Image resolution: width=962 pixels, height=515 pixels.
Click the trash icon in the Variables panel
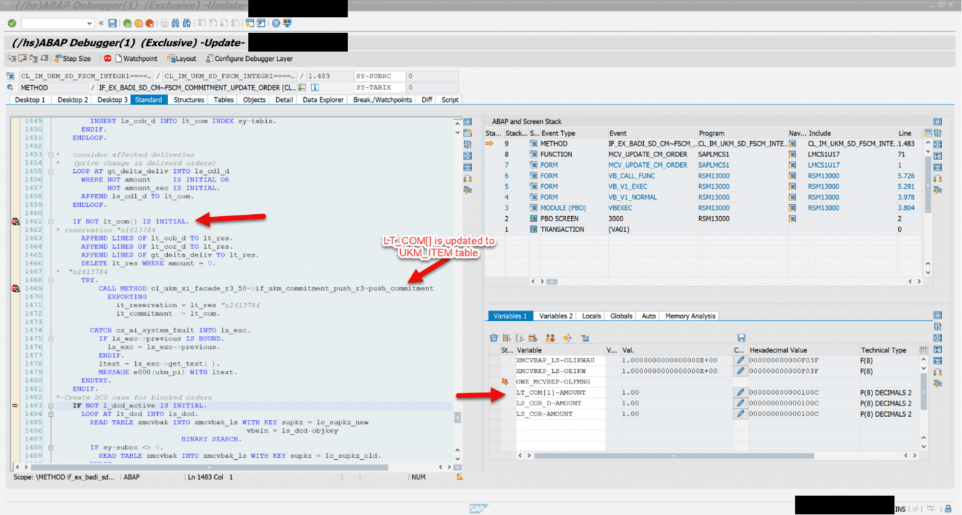494,338
